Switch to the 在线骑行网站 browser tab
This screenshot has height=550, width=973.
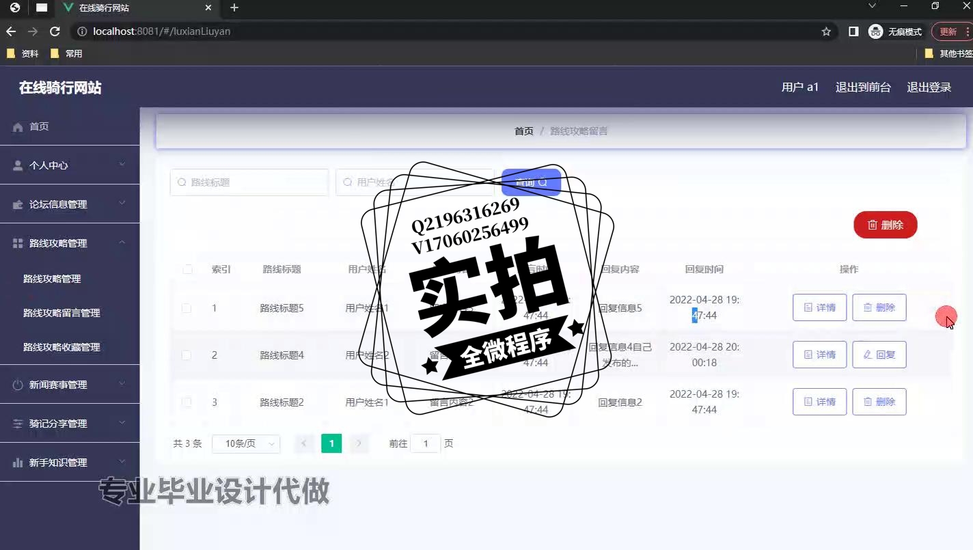pyautogui.click(x=137, y=8)
